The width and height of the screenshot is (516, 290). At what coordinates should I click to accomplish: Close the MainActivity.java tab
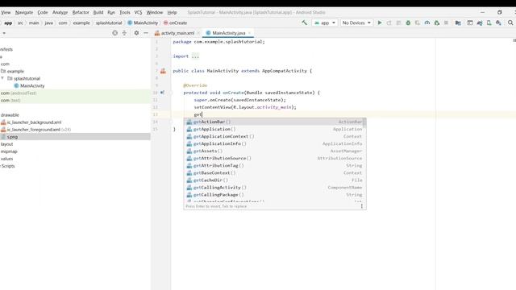tap(249, 33)
